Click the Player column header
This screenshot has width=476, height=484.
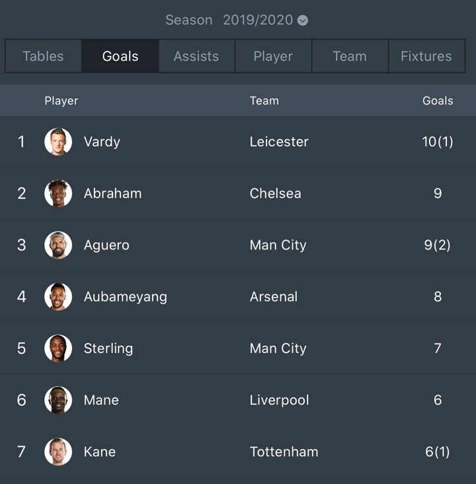click(x=61, y=101)
